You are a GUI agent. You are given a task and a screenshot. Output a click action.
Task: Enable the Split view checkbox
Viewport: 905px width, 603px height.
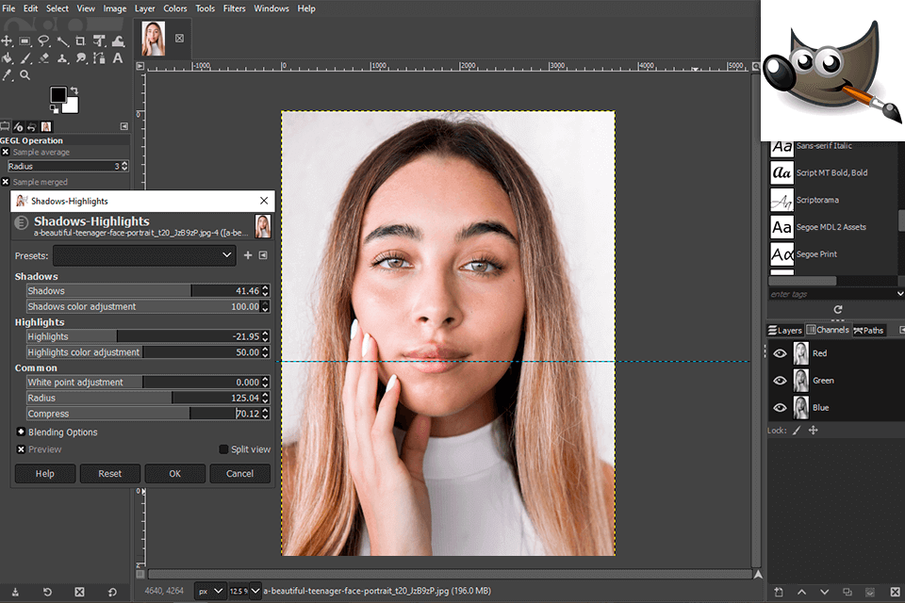pyautogui.click(x=224, y=449)
